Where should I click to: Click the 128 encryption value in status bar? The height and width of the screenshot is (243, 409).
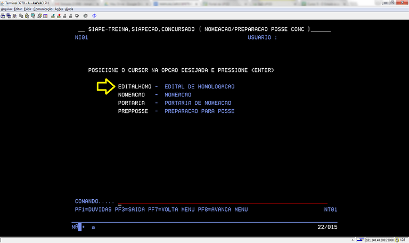403,240
